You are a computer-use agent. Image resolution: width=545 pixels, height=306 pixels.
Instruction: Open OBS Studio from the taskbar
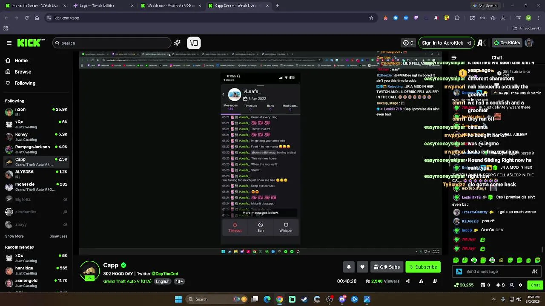[330, 299]
